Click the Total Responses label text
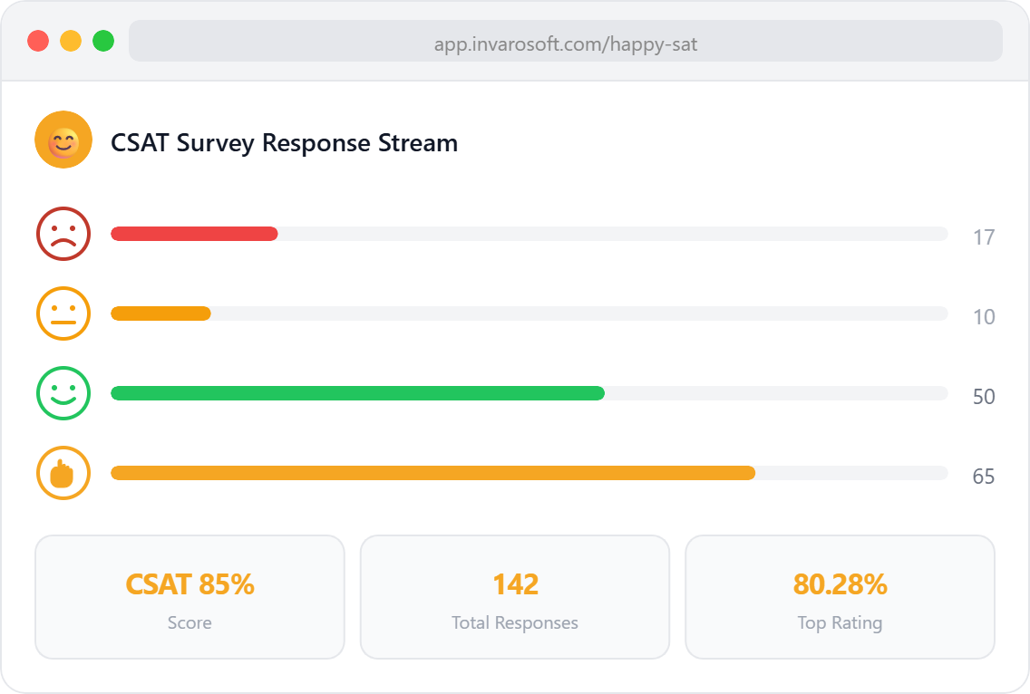The width and height of the screenshot is (1030, 694). pos(515,622)
